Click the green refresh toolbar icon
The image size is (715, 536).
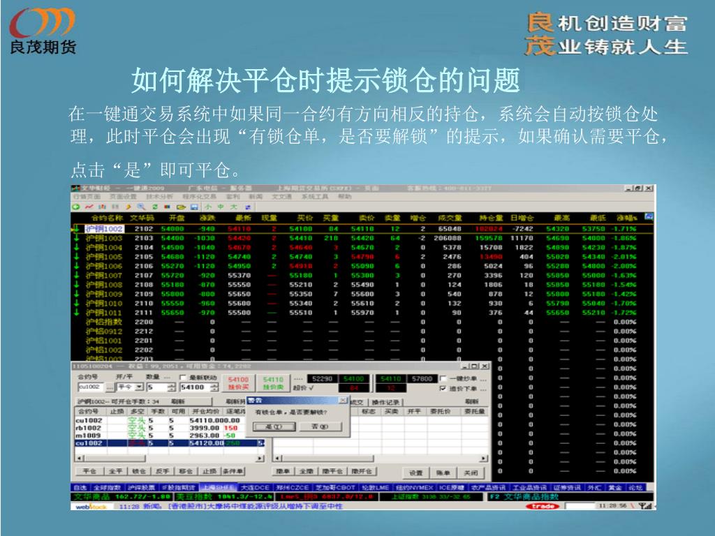pyautogui.click(x=155, y=207)
